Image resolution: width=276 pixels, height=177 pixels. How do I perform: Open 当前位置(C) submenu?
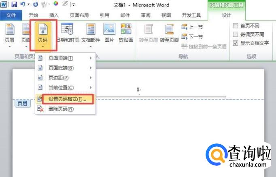point(66,88)
